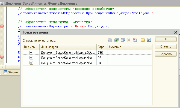Click the Новый Структура code line
Screen dimensions: 180x108
pos(64,26)
